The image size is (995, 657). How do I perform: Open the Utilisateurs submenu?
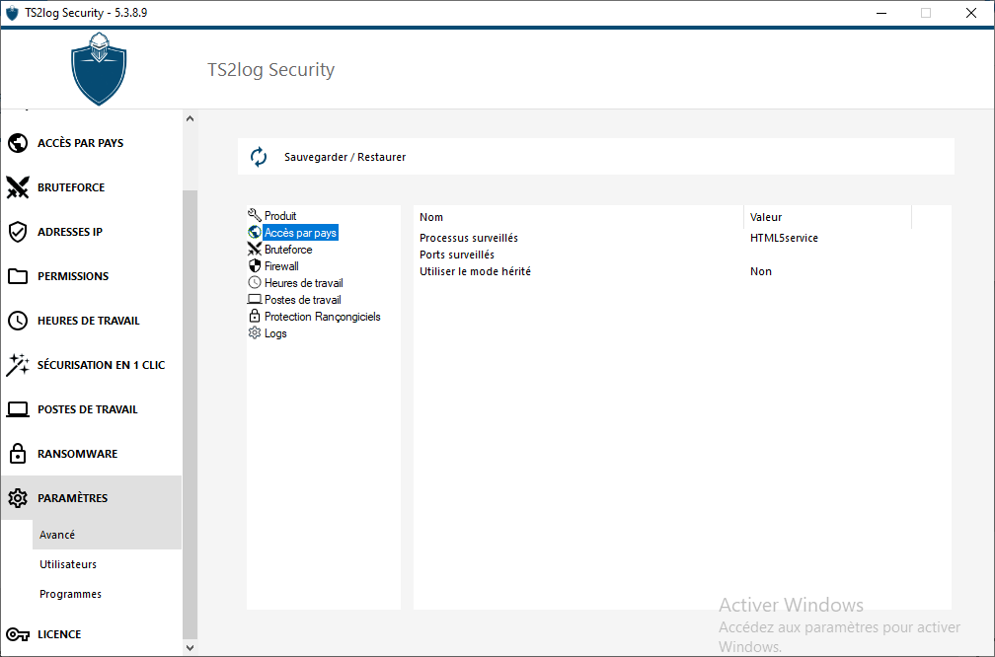(x=68, y=564)
